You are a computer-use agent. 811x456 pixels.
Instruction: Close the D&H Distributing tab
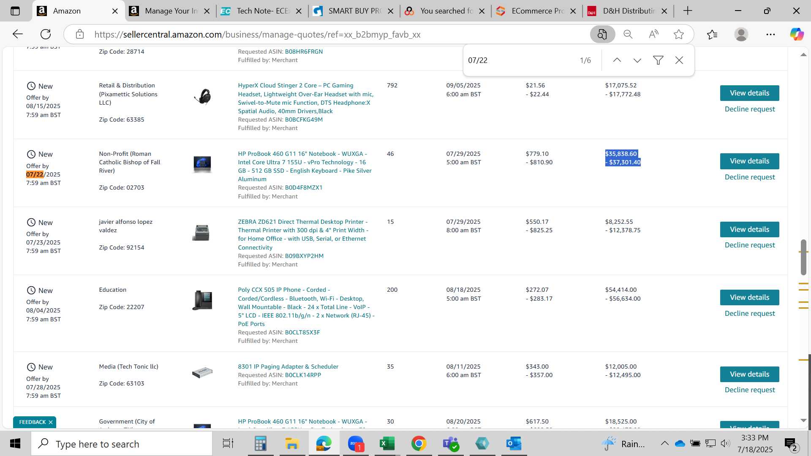(664, 11)
